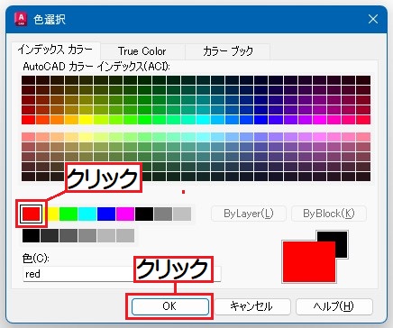Click the ByBlock(K) button
The width and height of the screenshot is (393, 328).
coord(329,214)
